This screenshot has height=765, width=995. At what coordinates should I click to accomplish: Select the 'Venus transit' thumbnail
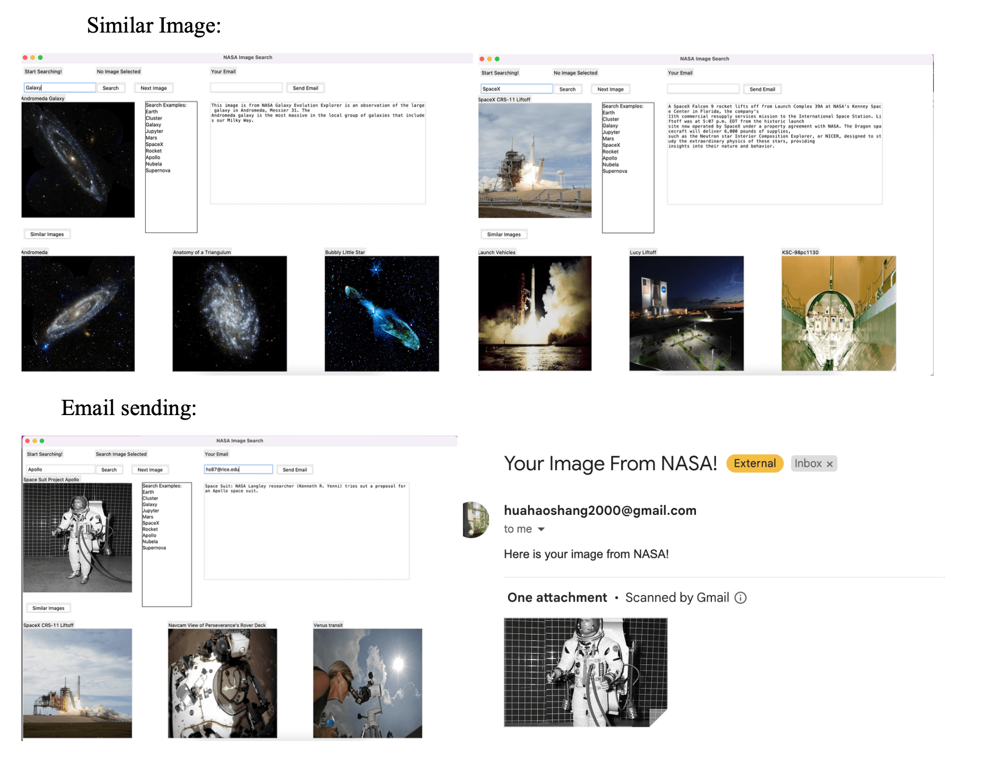(x=368, y=683)
